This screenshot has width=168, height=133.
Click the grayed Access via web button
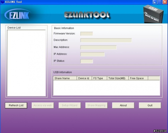click(x=43, y=106)
